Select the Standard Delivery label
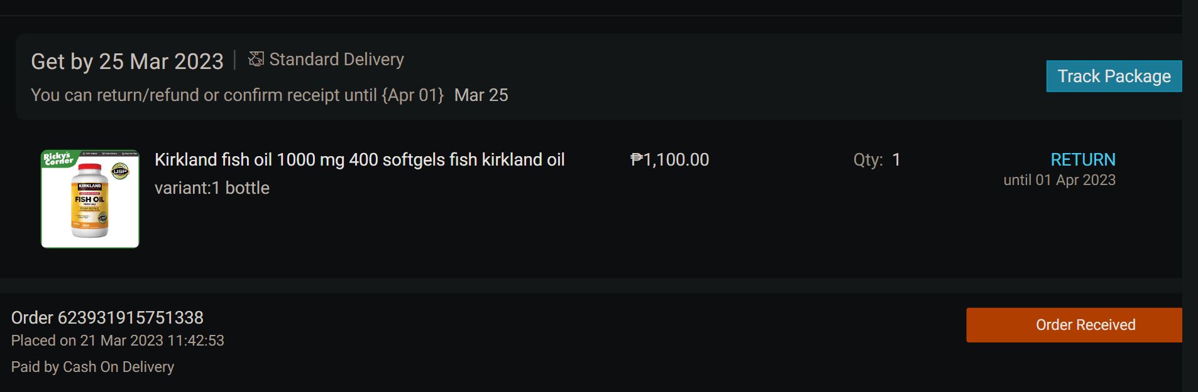Viewport: 1198px width, 392px height. (336, 60)
